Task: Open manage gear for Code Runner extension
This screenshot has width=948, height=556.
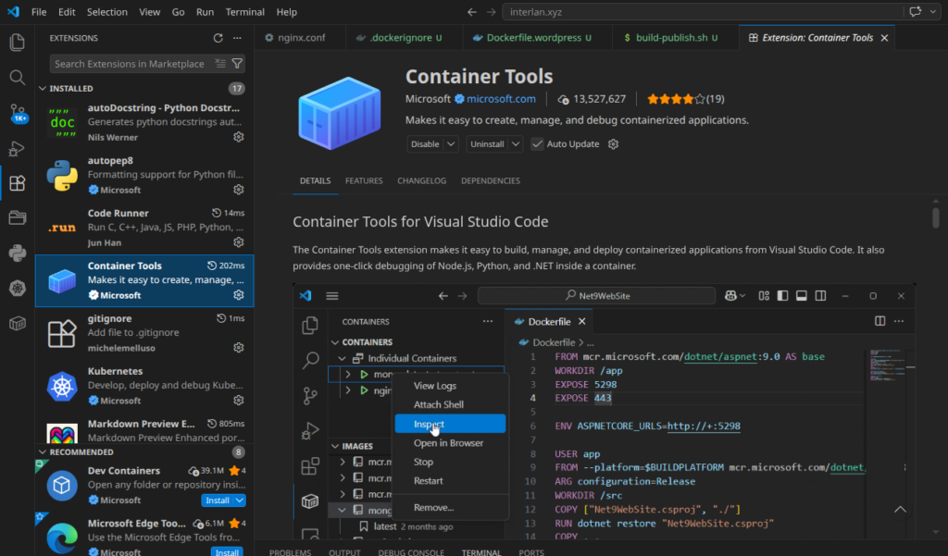Action: 239,242
